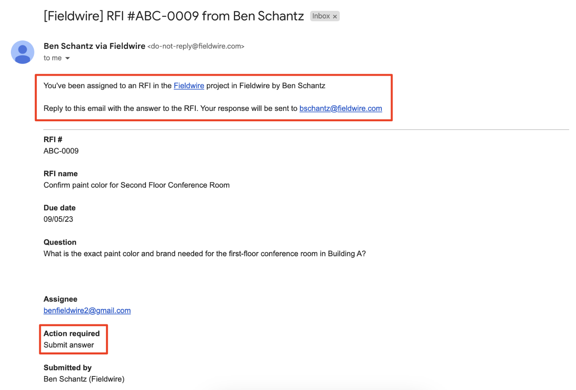Click the "Submit answer" action text
Screen dimensions: 576x390
69,345
